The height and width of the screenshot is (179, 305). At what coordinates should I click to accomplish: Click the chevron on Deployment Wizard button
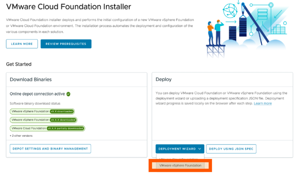(200, 149)
